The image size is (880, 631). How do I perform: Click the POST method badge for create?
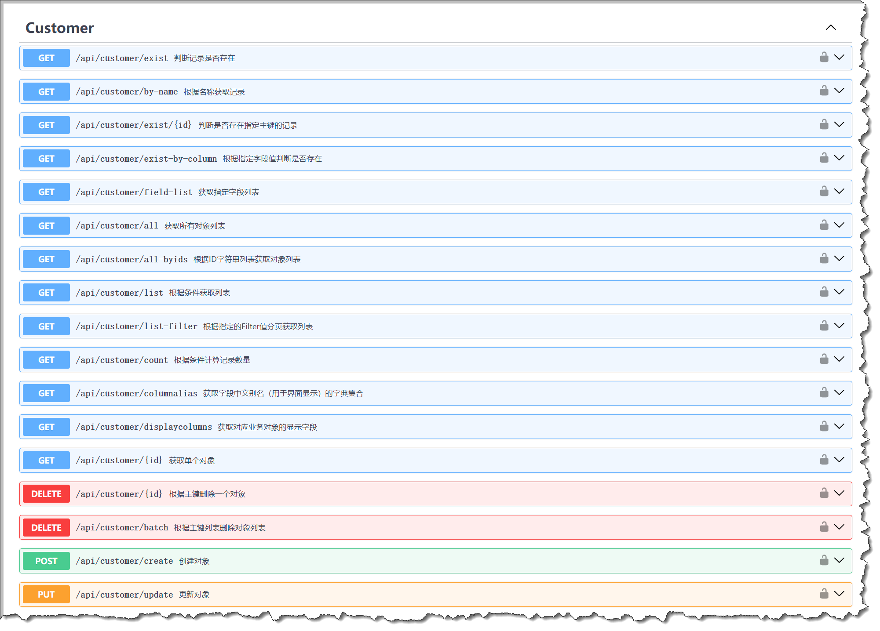(46, 561)
